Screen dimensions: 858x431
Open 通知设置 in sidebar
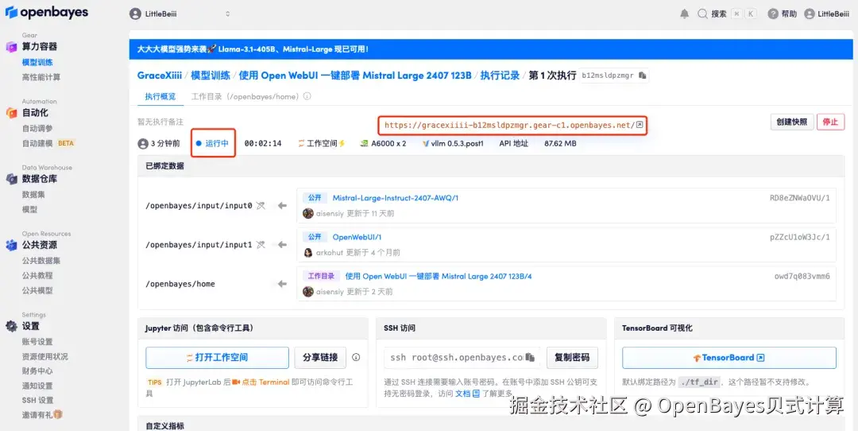[38, 386]
